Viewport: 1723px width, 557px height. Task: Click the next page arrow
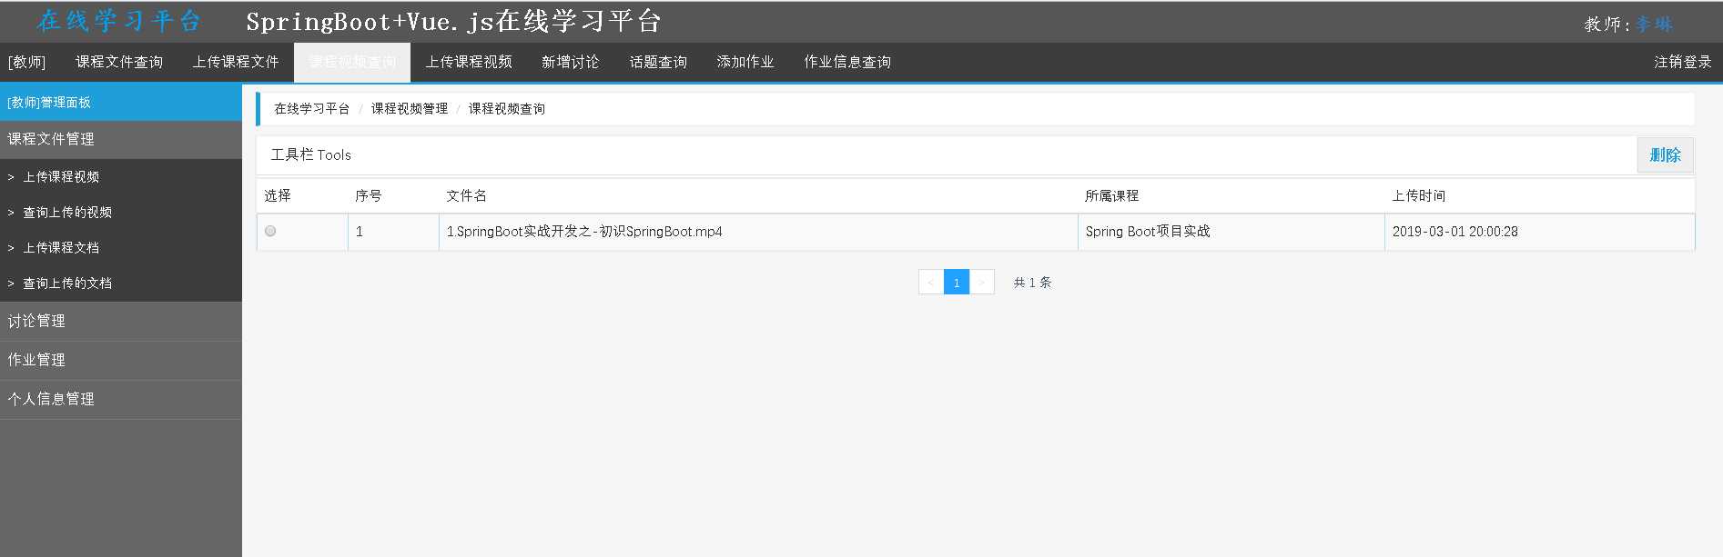(x=982, y=282)
